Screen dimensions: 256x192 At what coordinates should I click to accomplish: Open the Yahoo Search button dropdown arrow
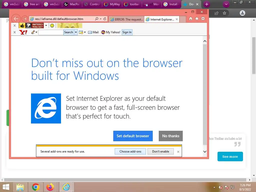point(76,32)
